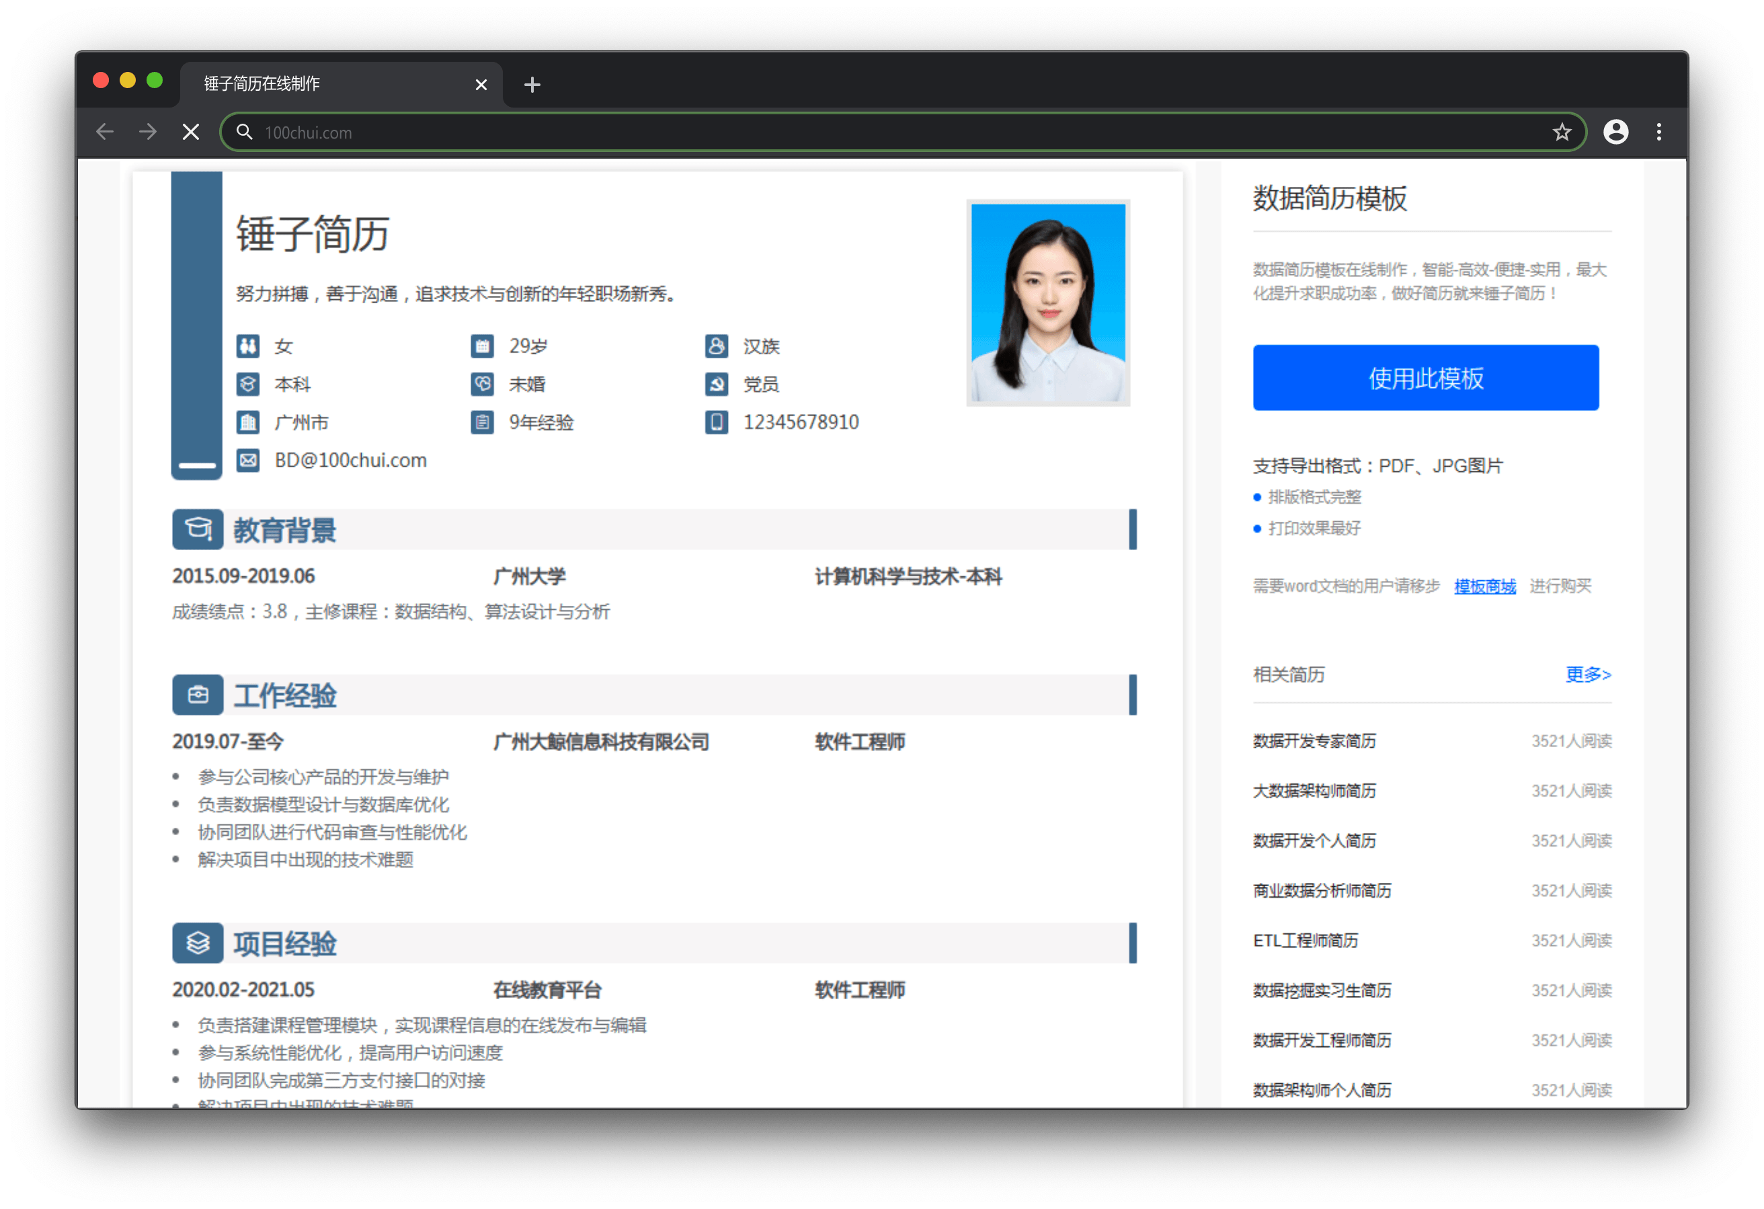The image size is (1764, 1209).
Task: Click the address bar showing 100chui.com
Action: pos(902,132)
